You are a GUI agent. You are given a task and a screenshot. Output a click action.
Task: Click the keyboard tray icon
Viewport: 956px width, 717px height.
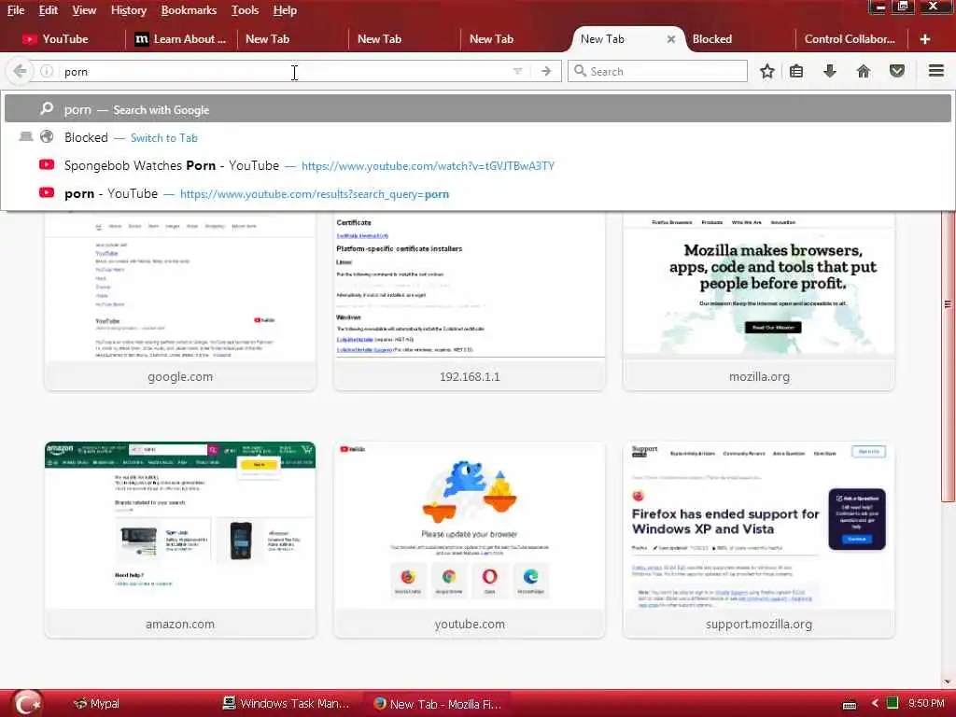(x=850, y=704)
